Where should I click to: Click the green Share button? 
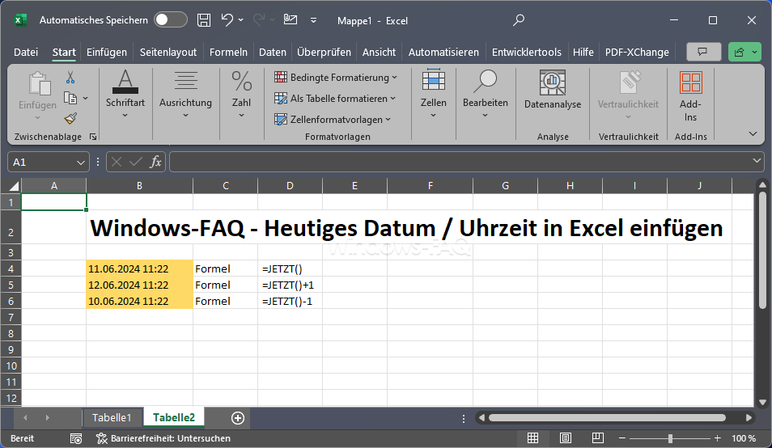pyautogui.click(x=739, y=52)
